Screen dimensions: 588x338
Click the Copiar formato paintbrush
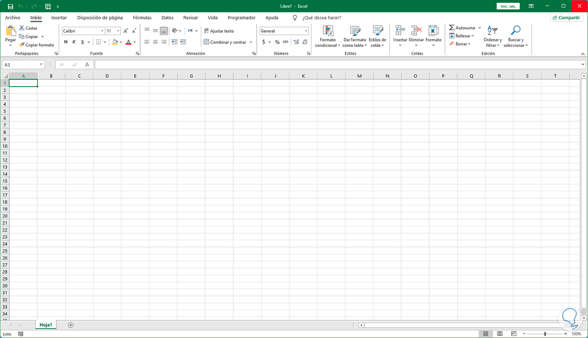pyautogui.click(x=22, y=45)
